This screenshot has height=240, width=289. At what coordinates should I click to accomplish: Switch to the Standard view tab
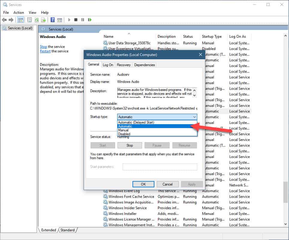[67, 230]
